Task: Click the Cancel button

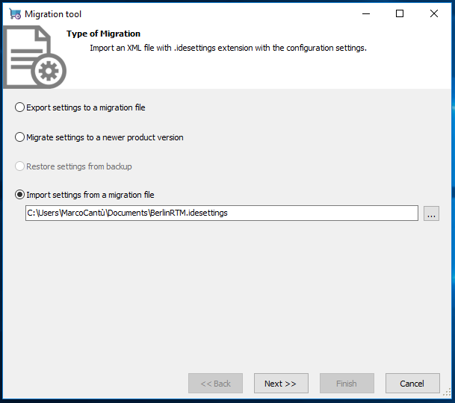Action: 412,384
